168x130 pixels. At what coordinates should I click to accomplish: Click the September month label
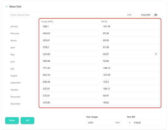(16, 83)
